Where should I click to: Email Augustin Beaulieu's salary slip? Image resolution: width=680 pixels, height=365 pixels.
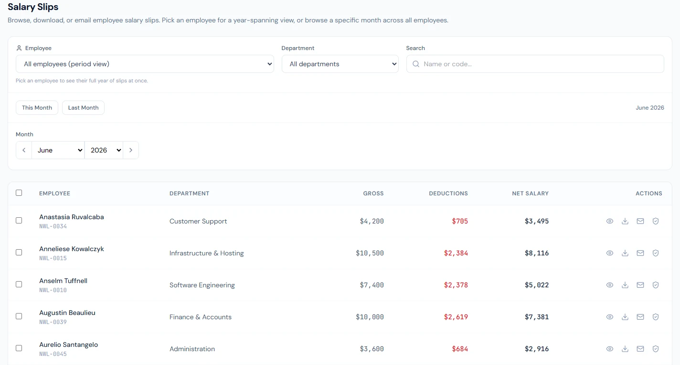pyautogui.click(x=640, y=317)
